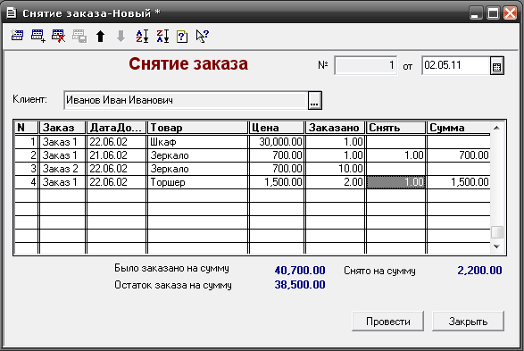The height and width of the screenshot is (351, 524).
Task: Click Снять cell 1.00 in row 2
Action: click(x=396, y=155)
